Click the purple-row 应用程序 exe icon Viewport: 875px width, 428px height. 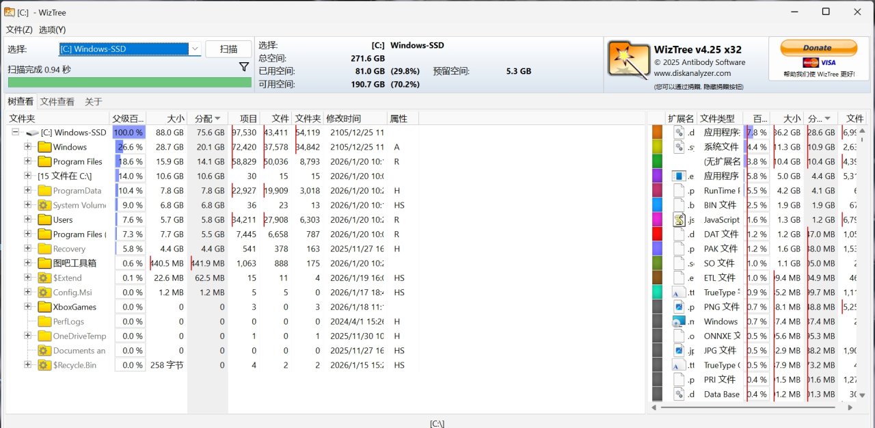(x=679, y=176)
